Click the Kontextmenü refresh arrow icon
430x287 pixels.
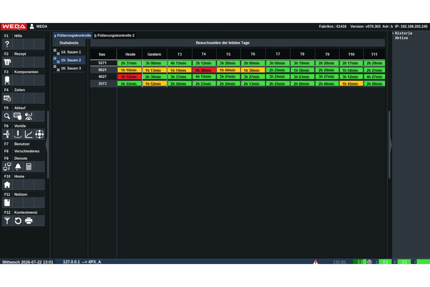click(x=18, y=221)
